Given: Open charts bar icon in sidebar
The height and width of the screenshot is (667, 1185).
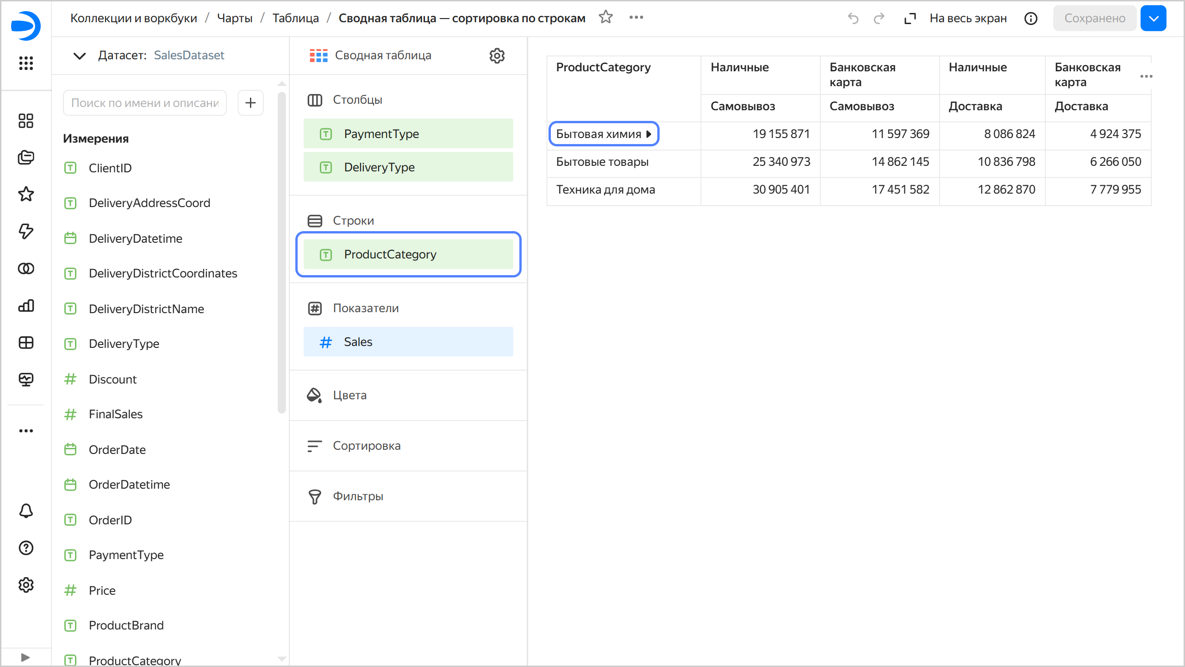Looking at the screenshot, I should tap(26, 306).
